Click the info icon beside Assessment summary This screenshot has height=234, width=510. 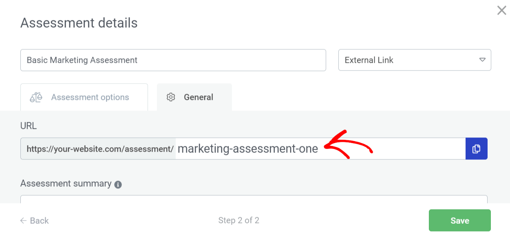tap(118, 184)
